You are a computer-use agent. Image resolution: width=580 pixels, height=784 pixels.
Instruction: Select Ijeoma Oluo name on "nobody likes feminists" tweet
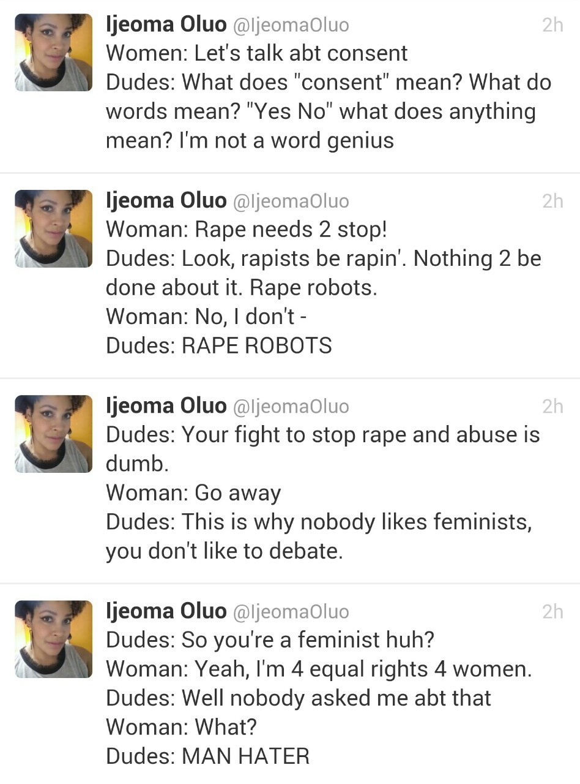click(166, 405)
